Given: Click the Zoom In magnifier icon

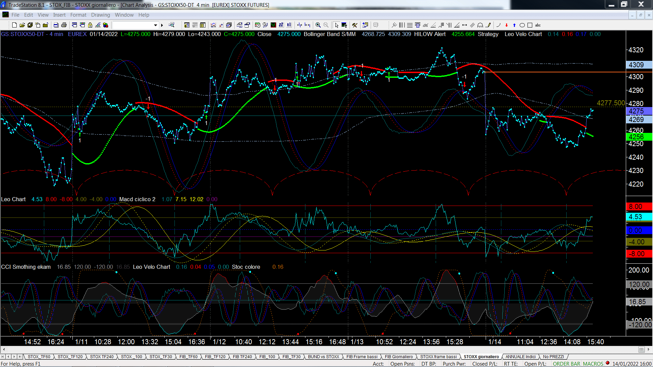Looking at the screenshot, I should 318,25.
